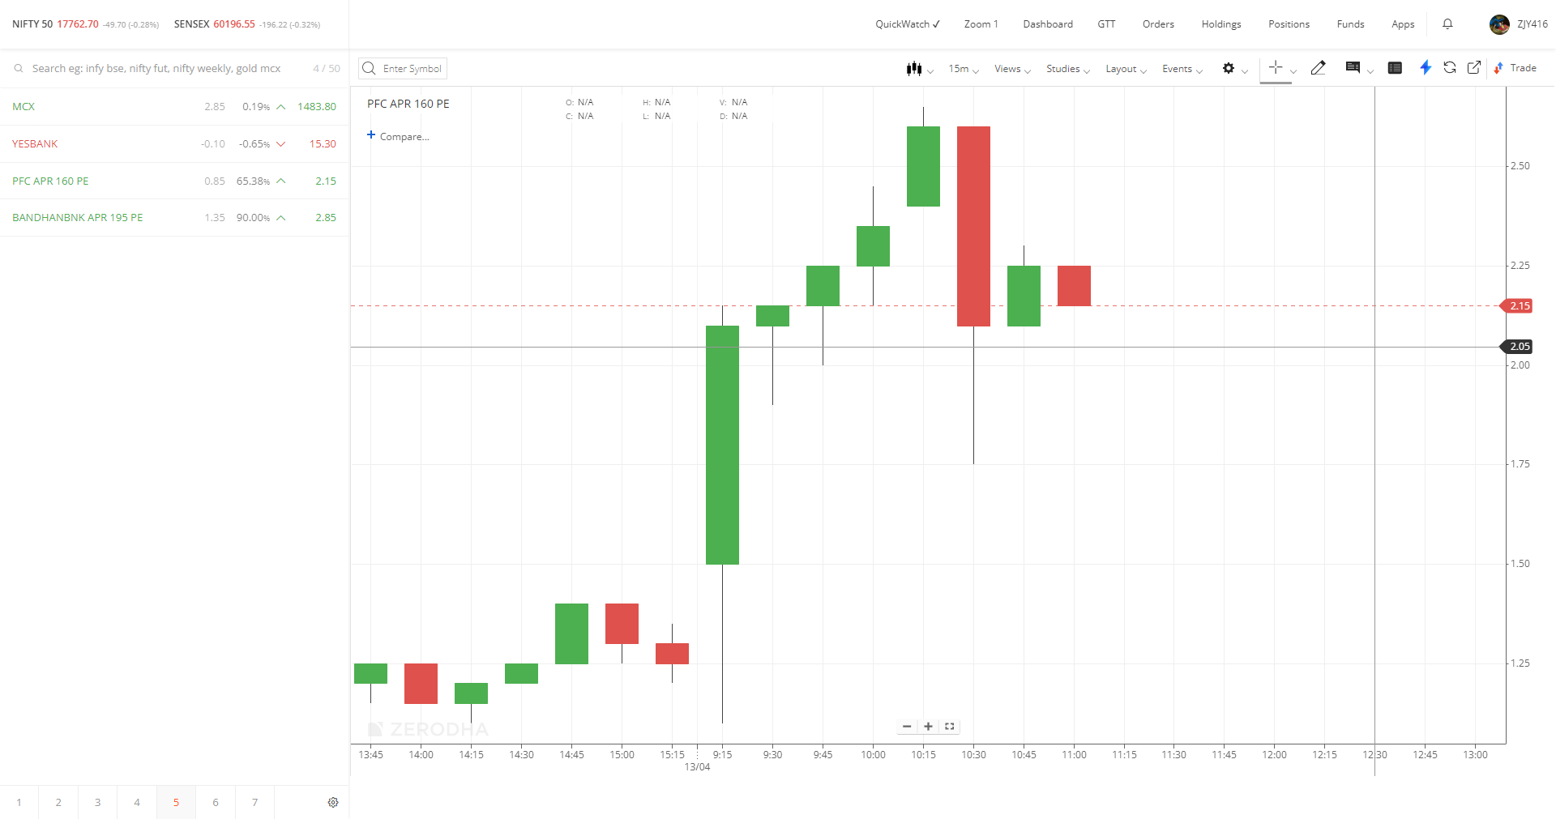Open the candlestick chart type selector
This screenshot has height=819, width=1556.
(919, 69)
